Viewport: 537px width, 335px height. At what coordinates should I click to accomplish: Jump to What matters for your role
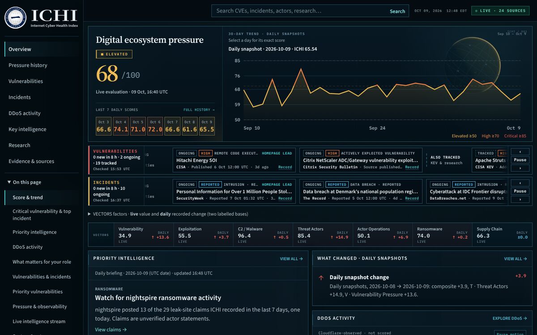[42, 262]
